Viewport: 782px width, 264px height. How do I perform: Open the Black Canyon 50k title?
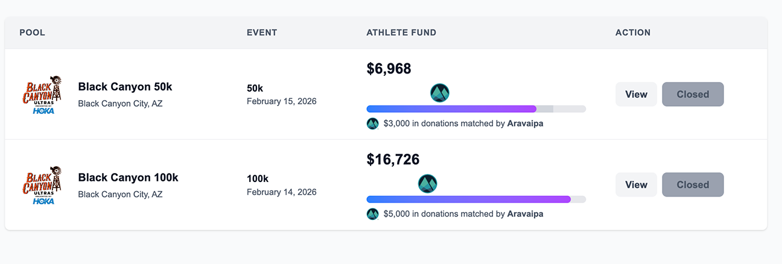coord(125,87)
